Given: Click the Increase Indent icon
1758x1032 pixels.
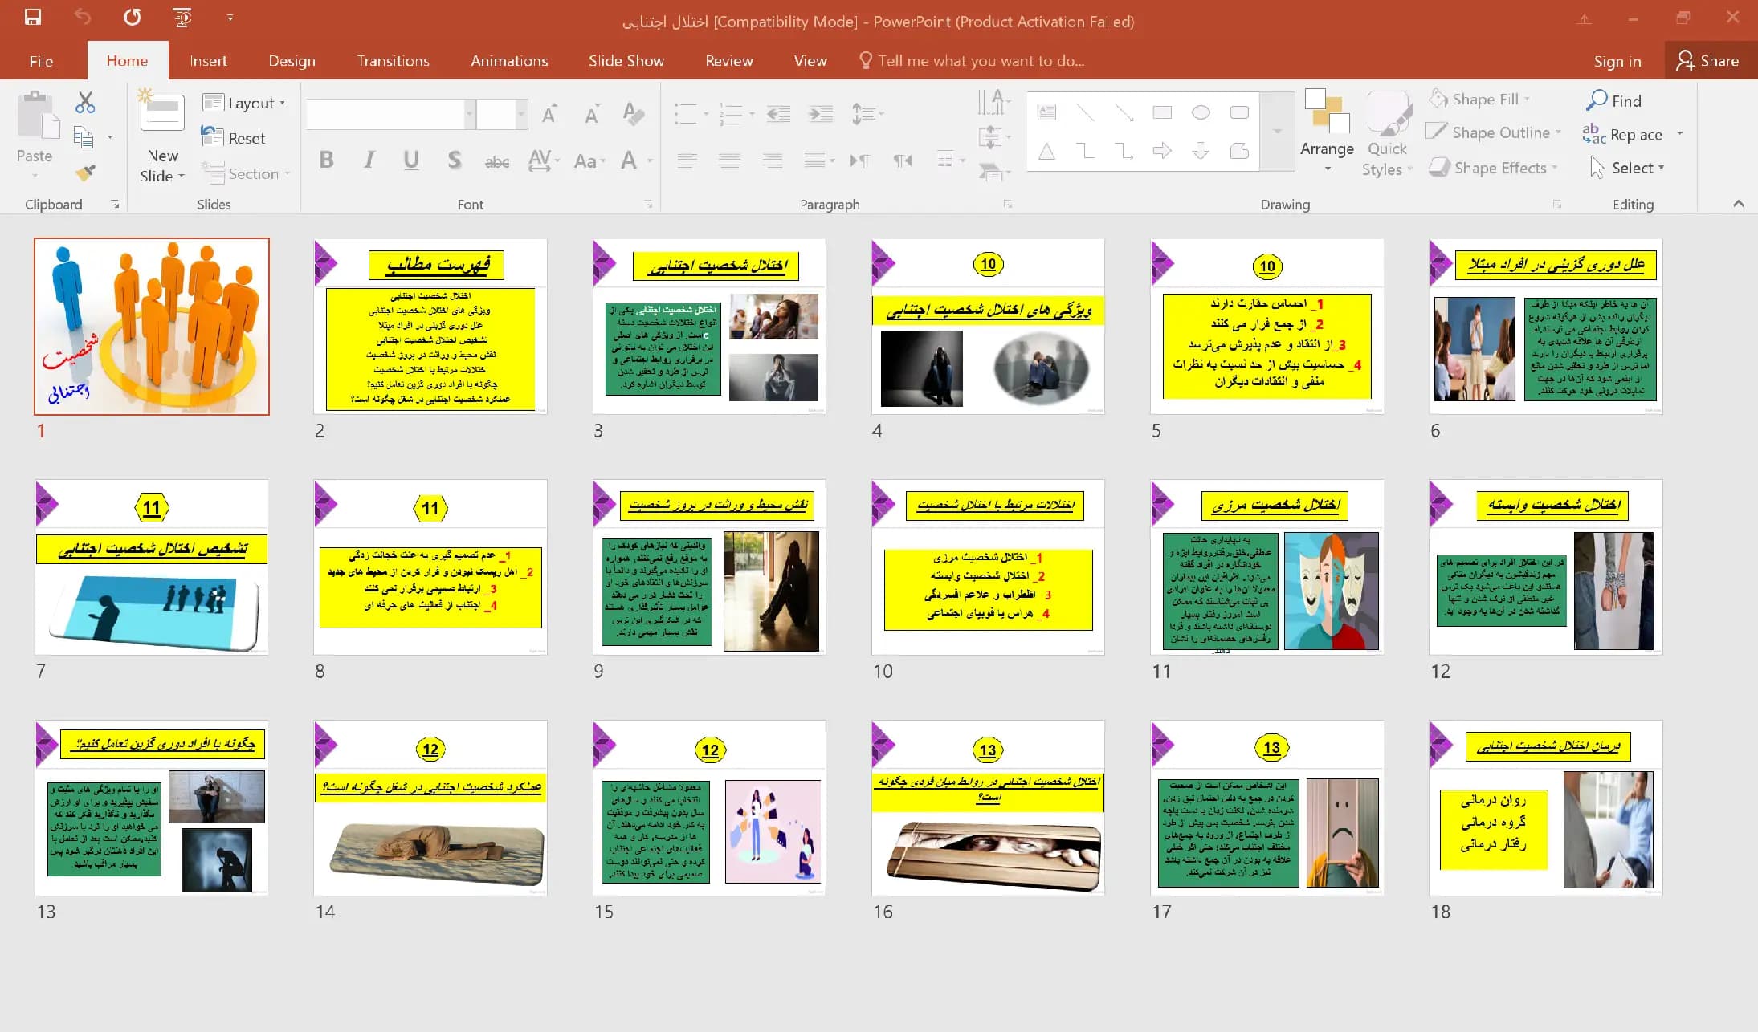Looking at the screenshot, I should [820, 114].
